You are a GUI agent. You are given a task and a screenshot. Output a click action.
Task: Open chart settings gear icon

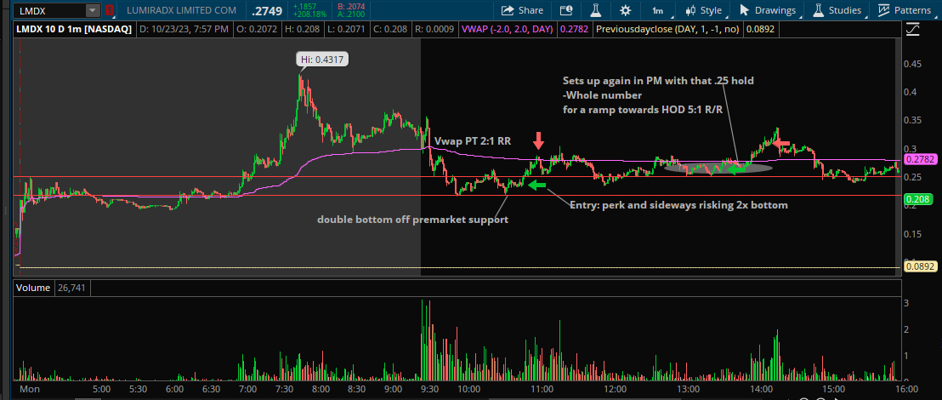626,10
